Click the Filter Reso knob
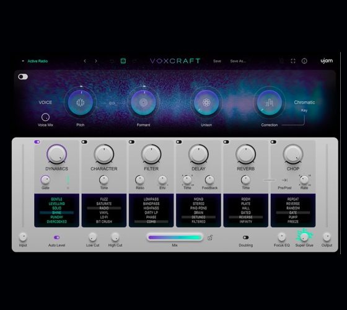The width and height of the screenshot is (347, 310). tap(140, 180)
